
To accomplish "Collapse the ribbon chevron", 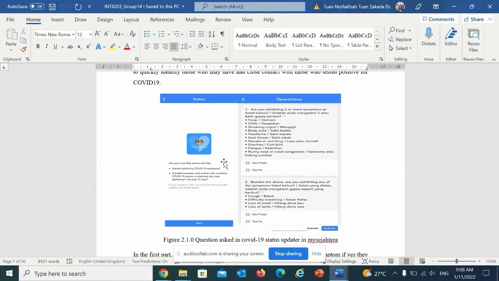I will (x=494, y=59).
